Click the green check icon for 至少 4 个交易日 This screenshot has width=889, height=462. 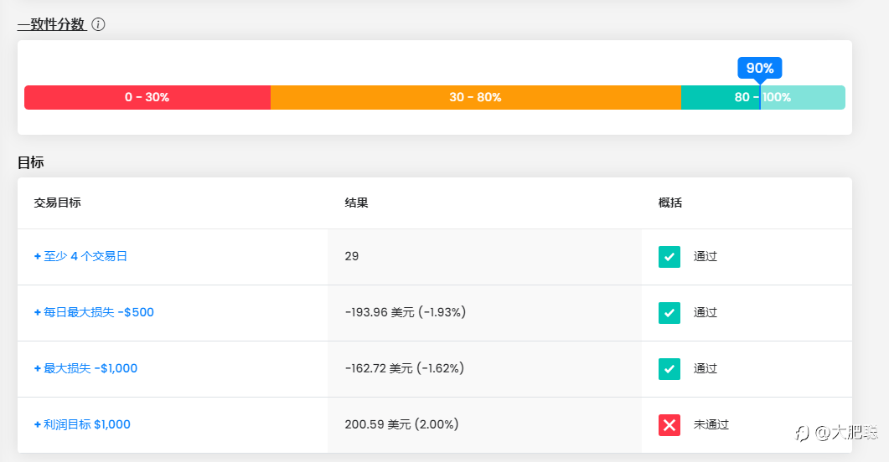(669, 256)
